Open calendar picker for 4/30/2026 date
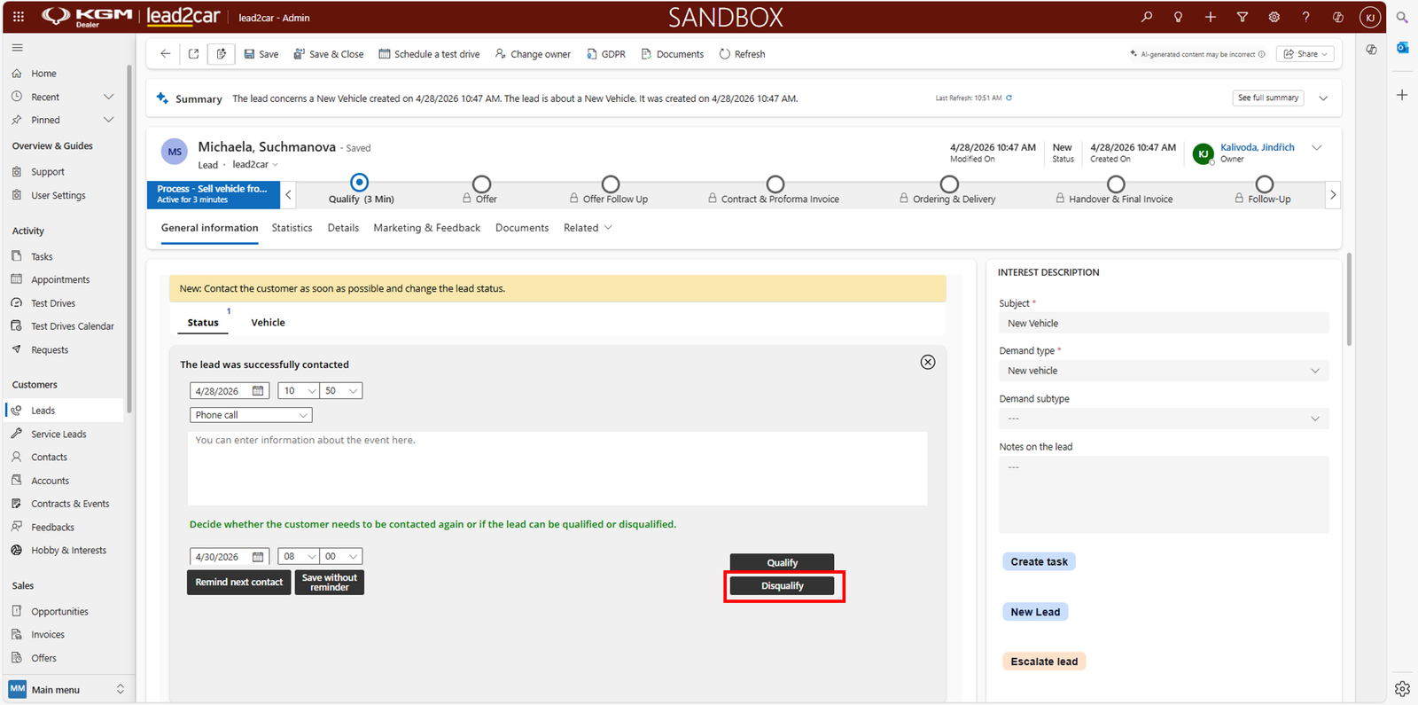This screenshot has width=1418, height=705. point(258,557)
